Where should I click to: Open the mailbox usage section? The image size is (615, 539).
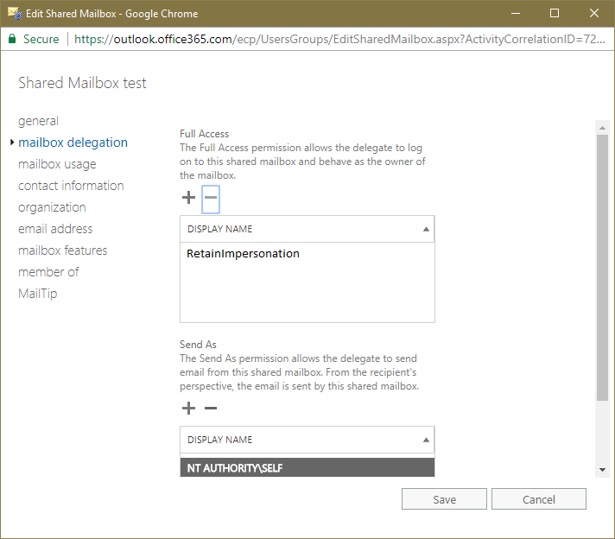(57, 164)
